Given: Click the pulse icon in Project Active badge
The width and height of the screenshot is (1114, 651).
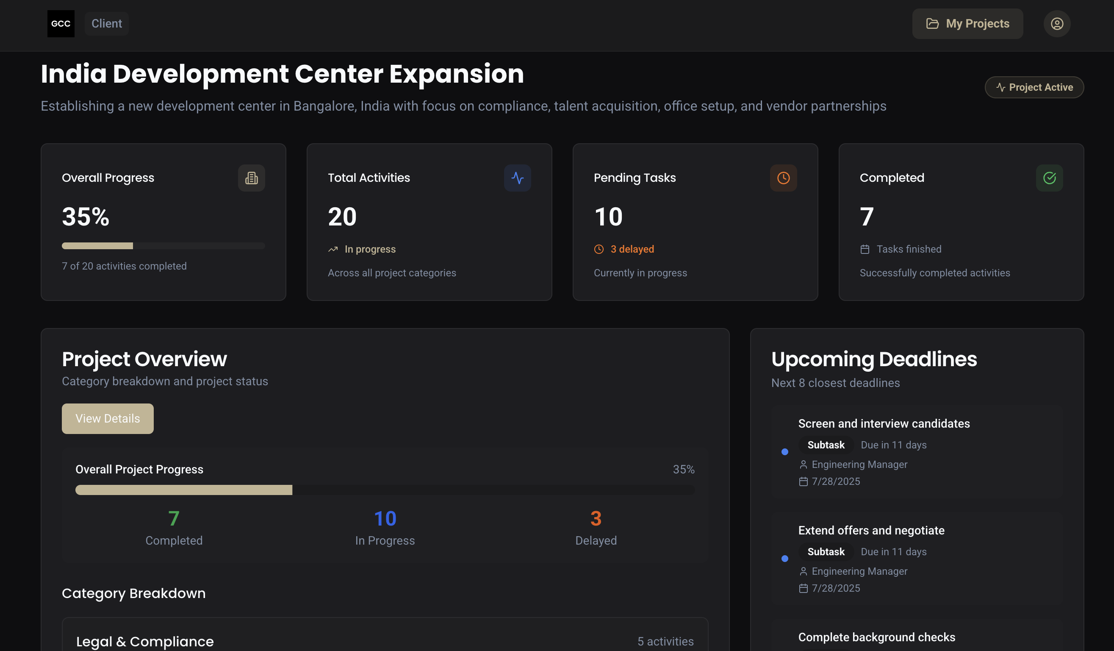Looking at the screenshot, I should [1000, 87].
